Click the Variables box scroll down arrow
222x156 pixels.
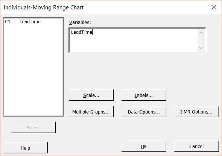pos(201,48)
